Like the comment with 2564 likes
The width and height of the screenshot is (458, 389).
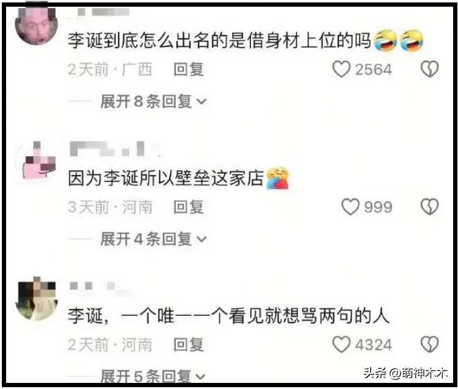point(341,69)
